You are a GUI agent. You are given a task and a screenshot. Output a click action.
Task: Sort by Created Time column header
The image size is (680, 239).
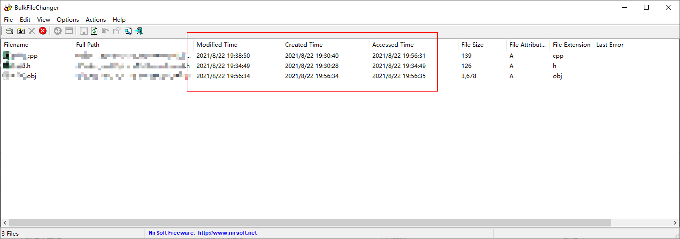[326, 45]
